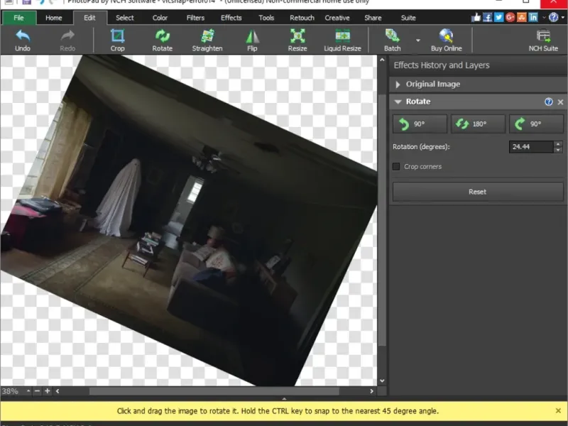
Task: Open the Straighten tool
Action: coord(207,40)
